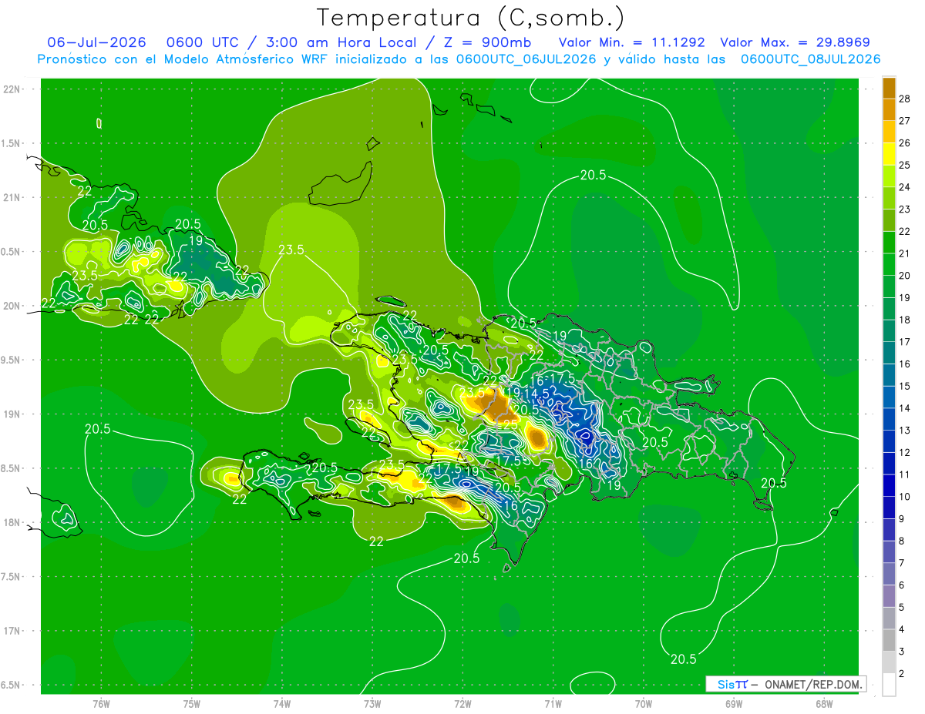
Task: Click "Valor Max. = 29.8969"
Action: (795, 42)
